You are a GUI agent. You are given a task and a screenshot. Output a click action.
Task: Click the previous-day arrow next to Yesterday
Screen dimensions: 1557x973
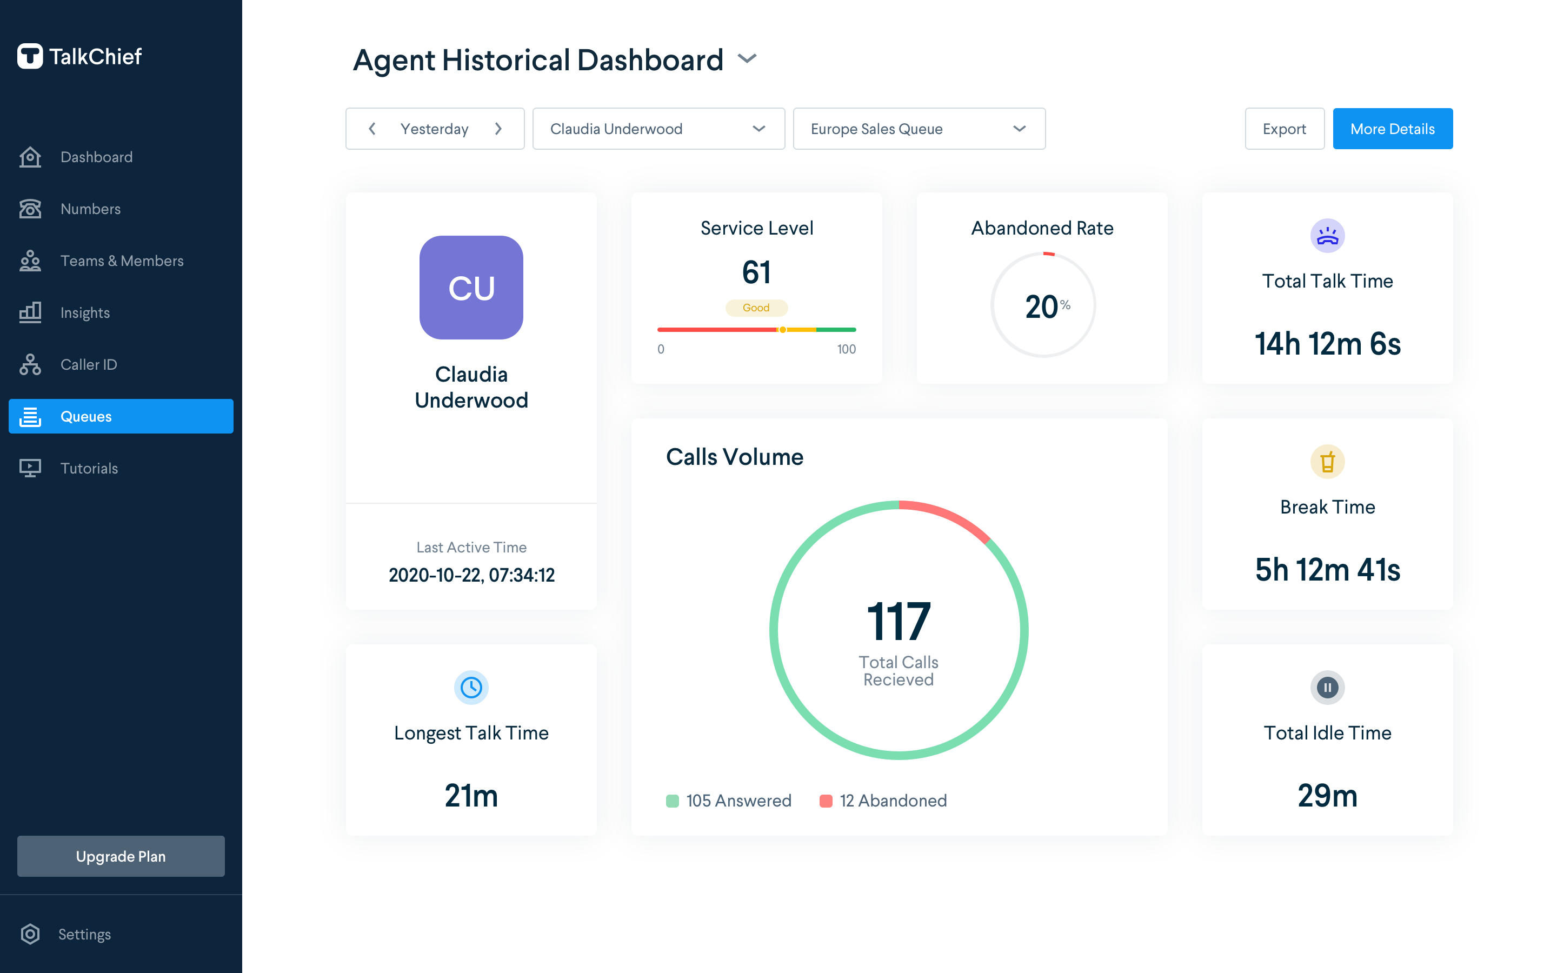(372, 129)
